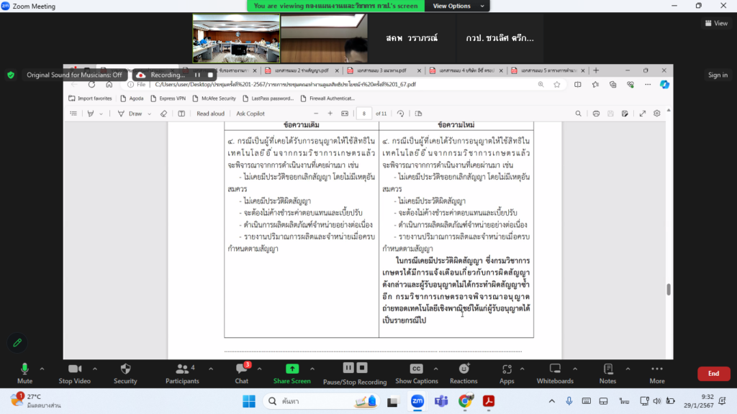This screenshot has width=737, height=414.
Task: Change the Zoom View layout
Action: pyautogui.click(x=716, y=23)
